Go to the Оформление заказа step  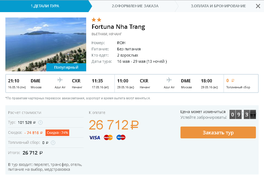[135, 6]
